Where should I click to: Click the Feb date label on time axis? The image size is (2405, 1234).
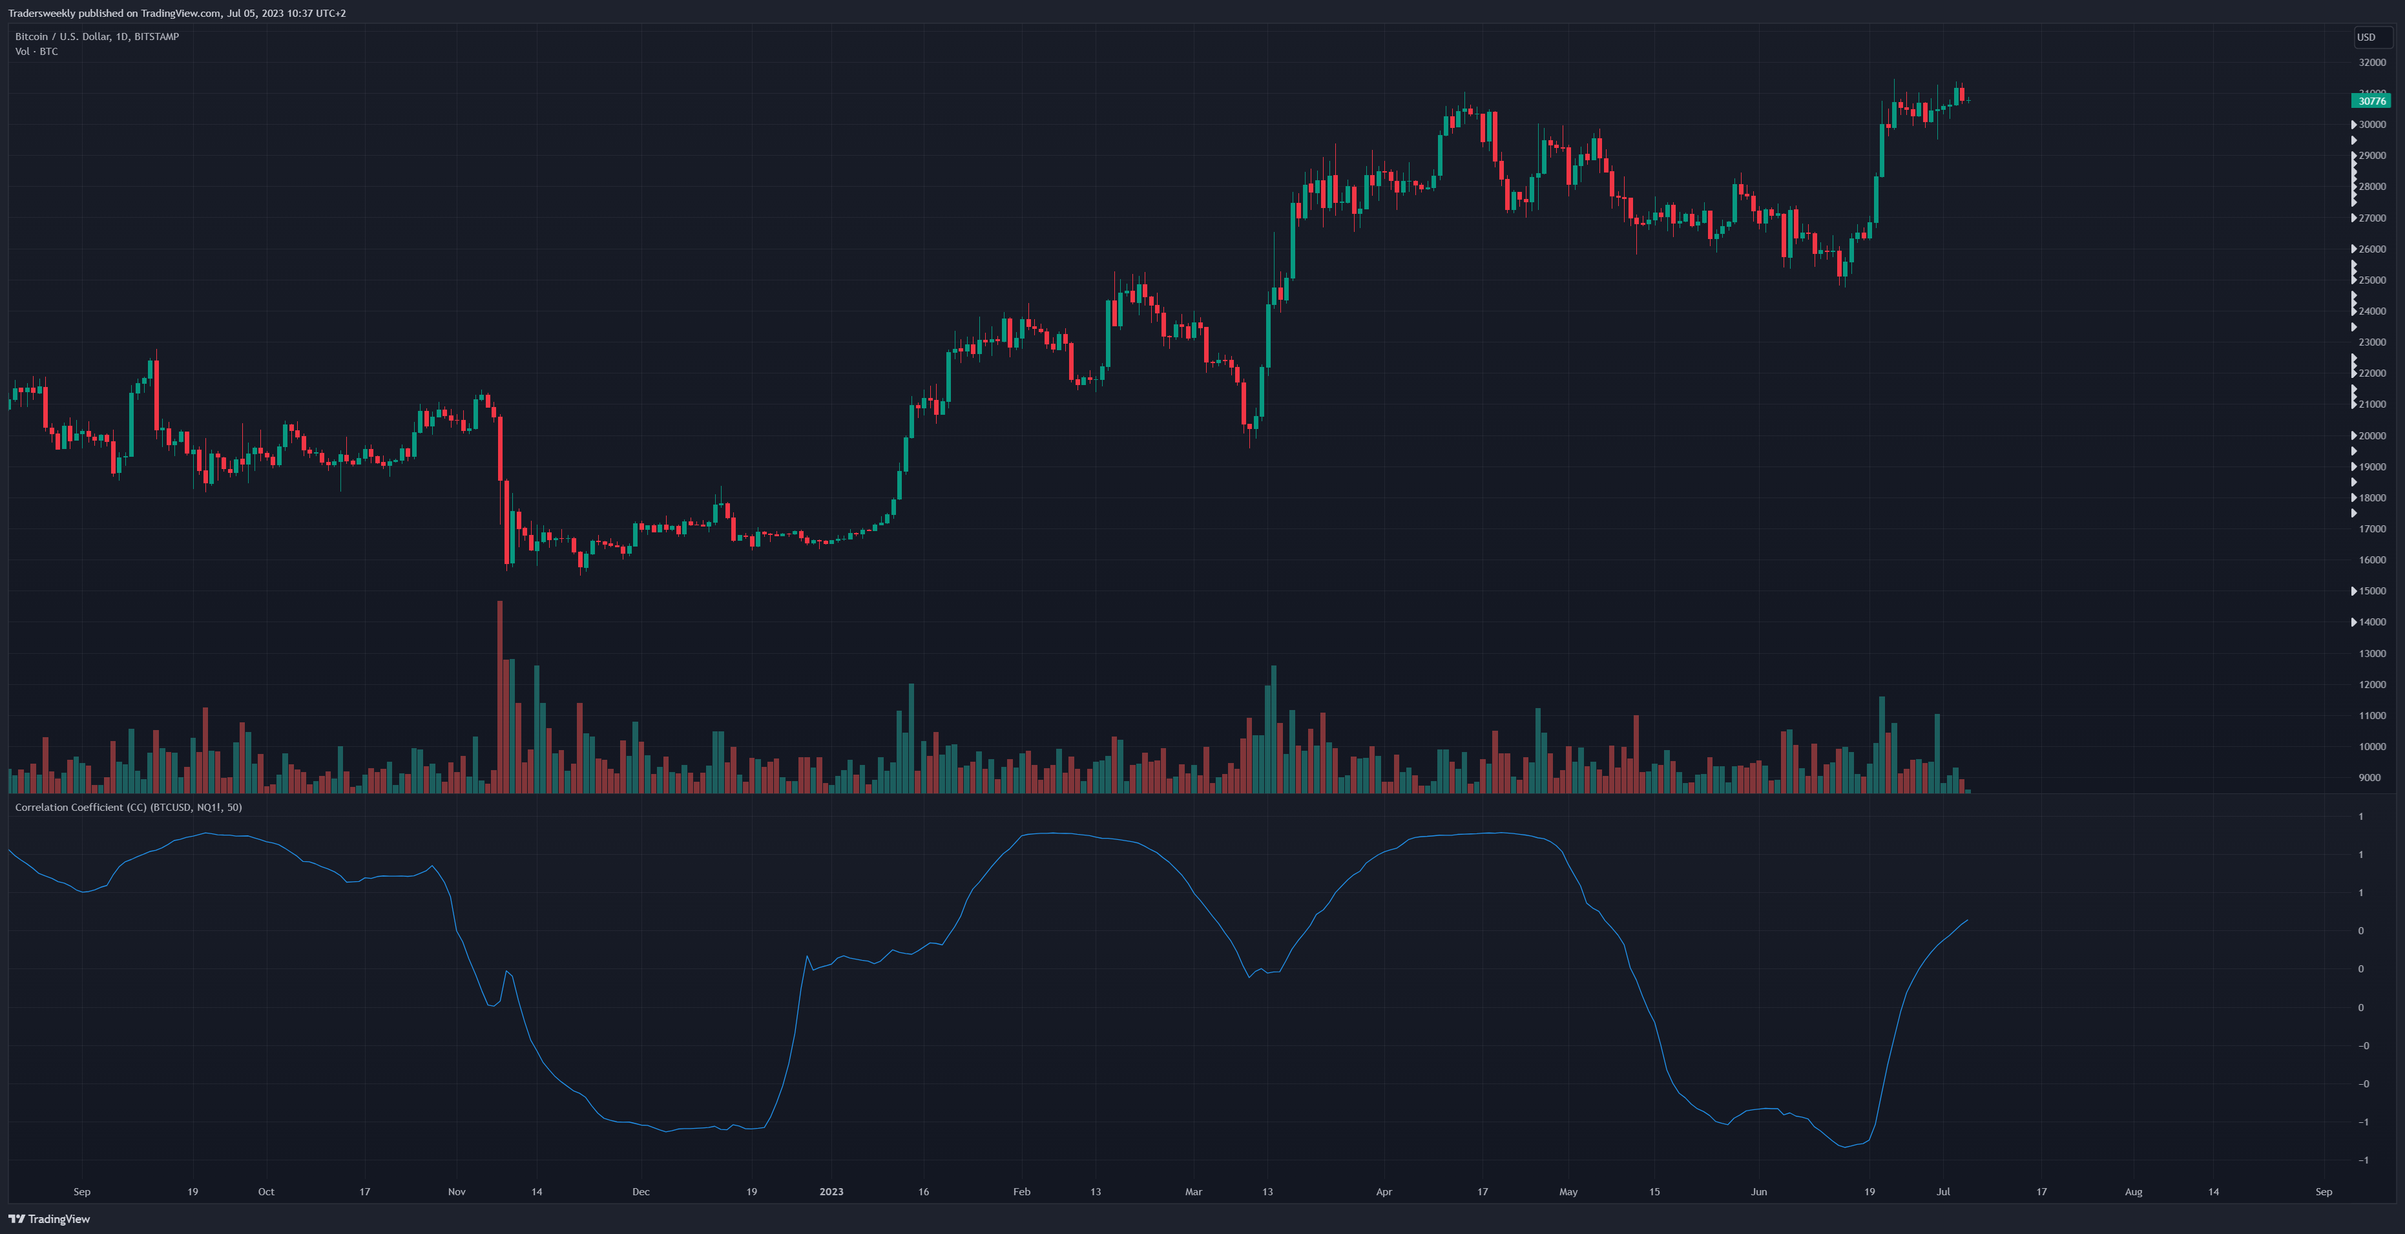[1021, 1191]
